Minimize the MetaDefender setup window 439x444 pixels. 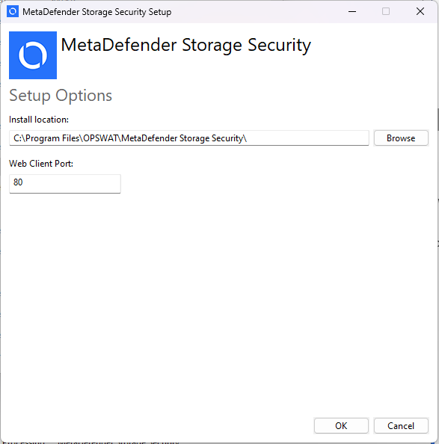coord(352,12)
